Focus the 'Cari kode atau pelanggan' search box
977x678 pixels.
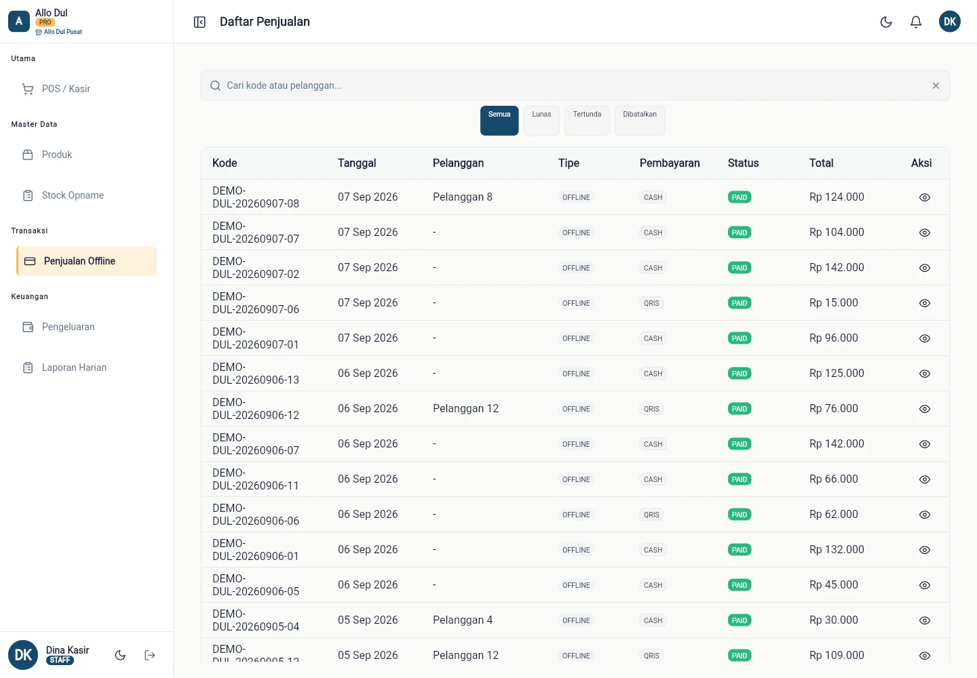click(575, 85)
